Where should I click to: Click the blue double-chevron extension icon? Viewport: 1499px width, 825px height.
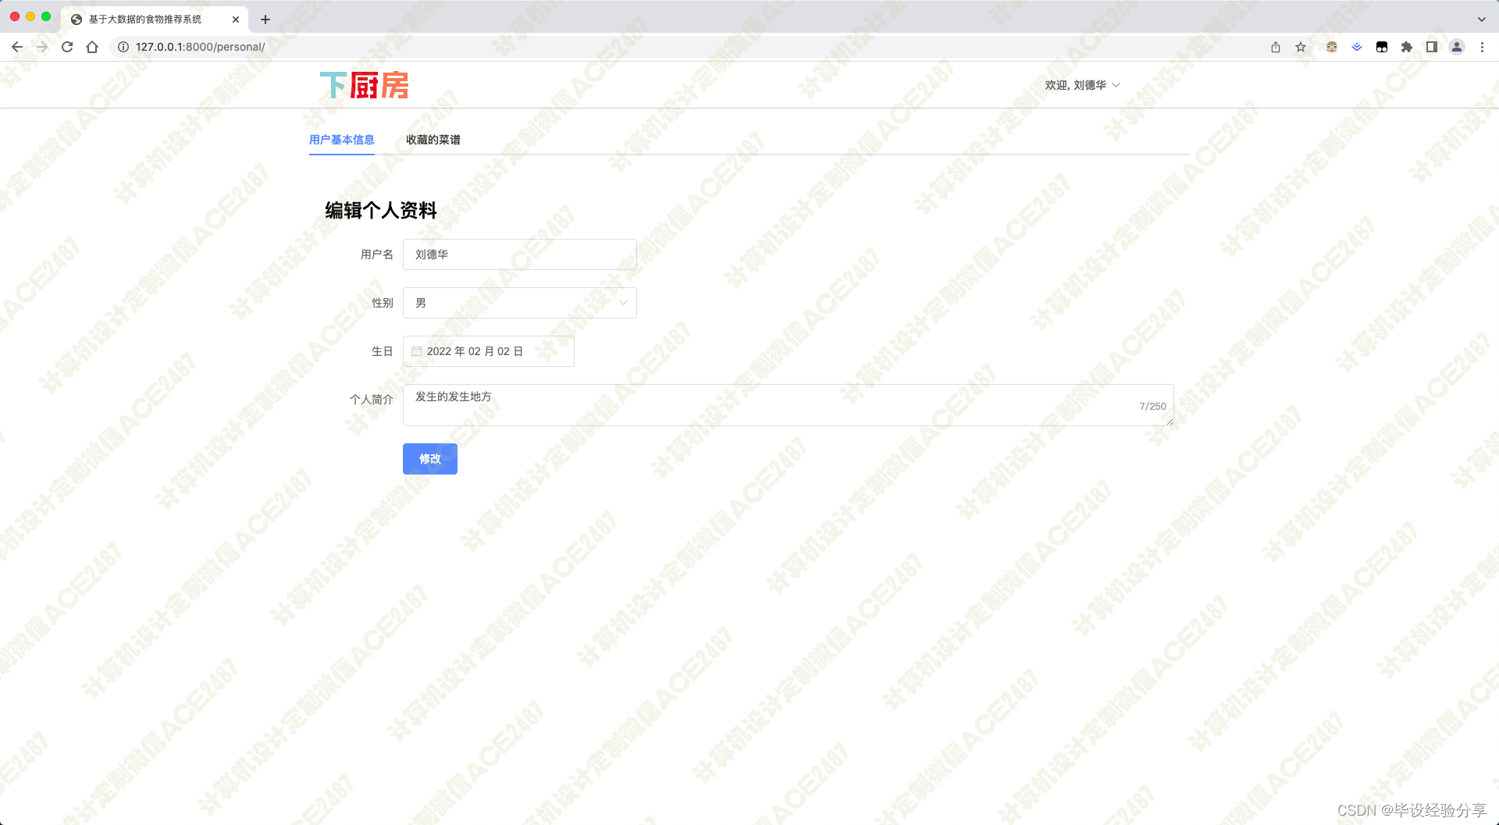(1357, 47)
